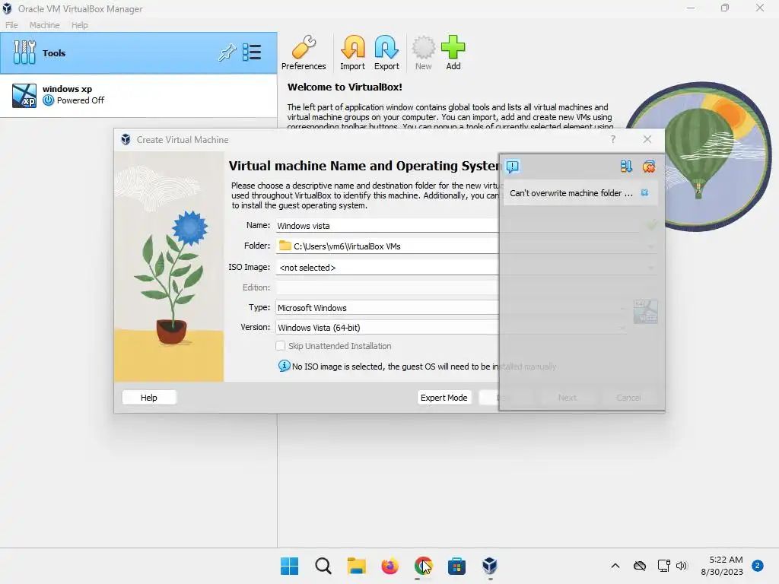Screen dimensions: 779x584
Task: Open the Tools list menu icon
Action: (x=252, y=52)
